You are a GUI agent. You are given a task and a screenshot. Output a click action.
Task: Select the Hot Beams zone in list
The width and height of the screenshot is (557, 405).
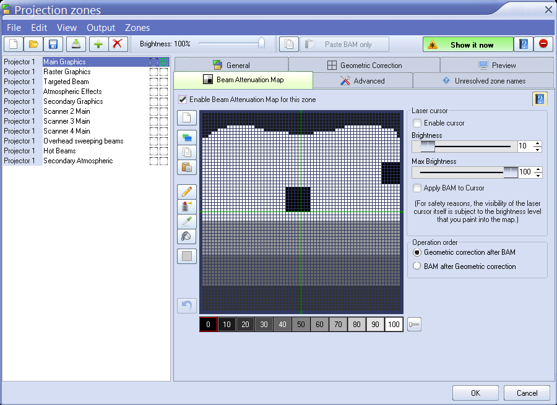coord(59,151)
